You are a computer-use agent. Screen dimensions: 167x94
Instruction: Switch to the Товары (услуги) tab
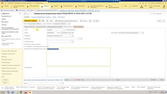pyautogui.click(x=29, y=27)
